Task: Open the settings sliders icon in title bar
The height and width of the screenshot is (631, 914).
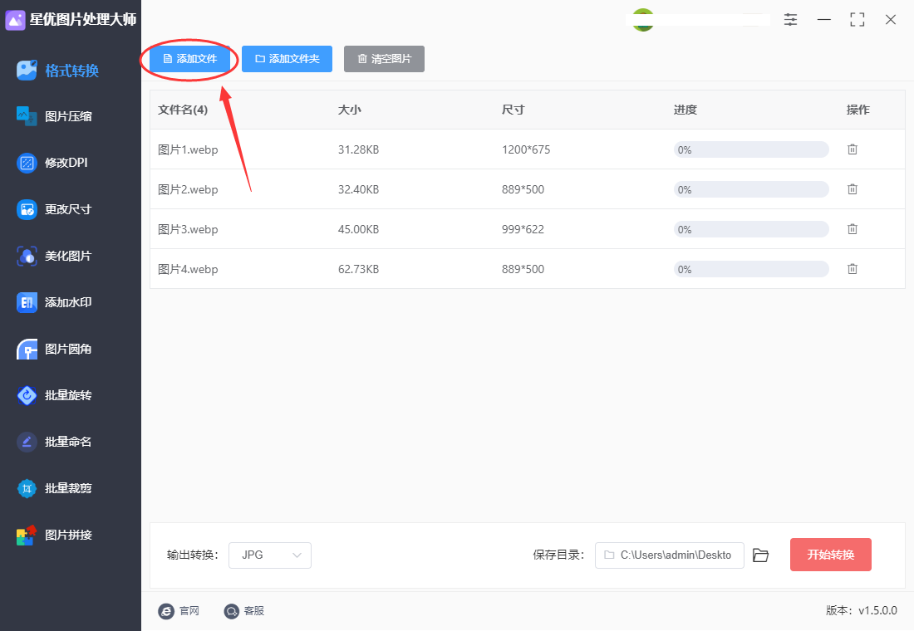Action: click(790, 20)
